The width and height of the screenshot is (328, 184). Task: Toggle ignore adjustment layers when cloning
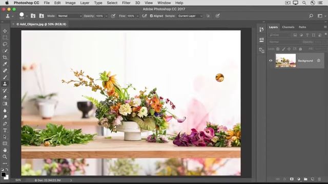point(208,16)
